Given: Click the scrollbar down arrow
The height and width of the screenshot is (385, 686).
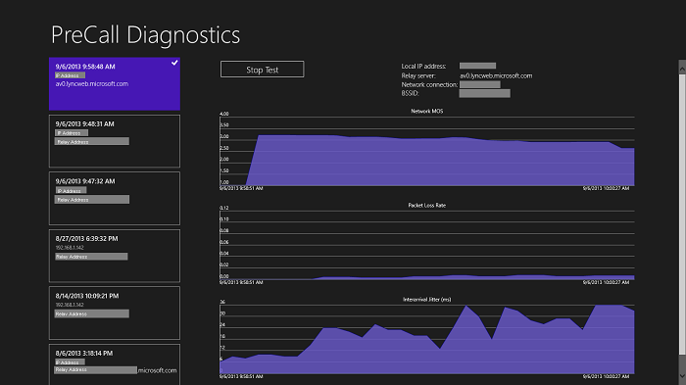Looking at the screenshot, I should pyautogui.click(x=682, y=377).
